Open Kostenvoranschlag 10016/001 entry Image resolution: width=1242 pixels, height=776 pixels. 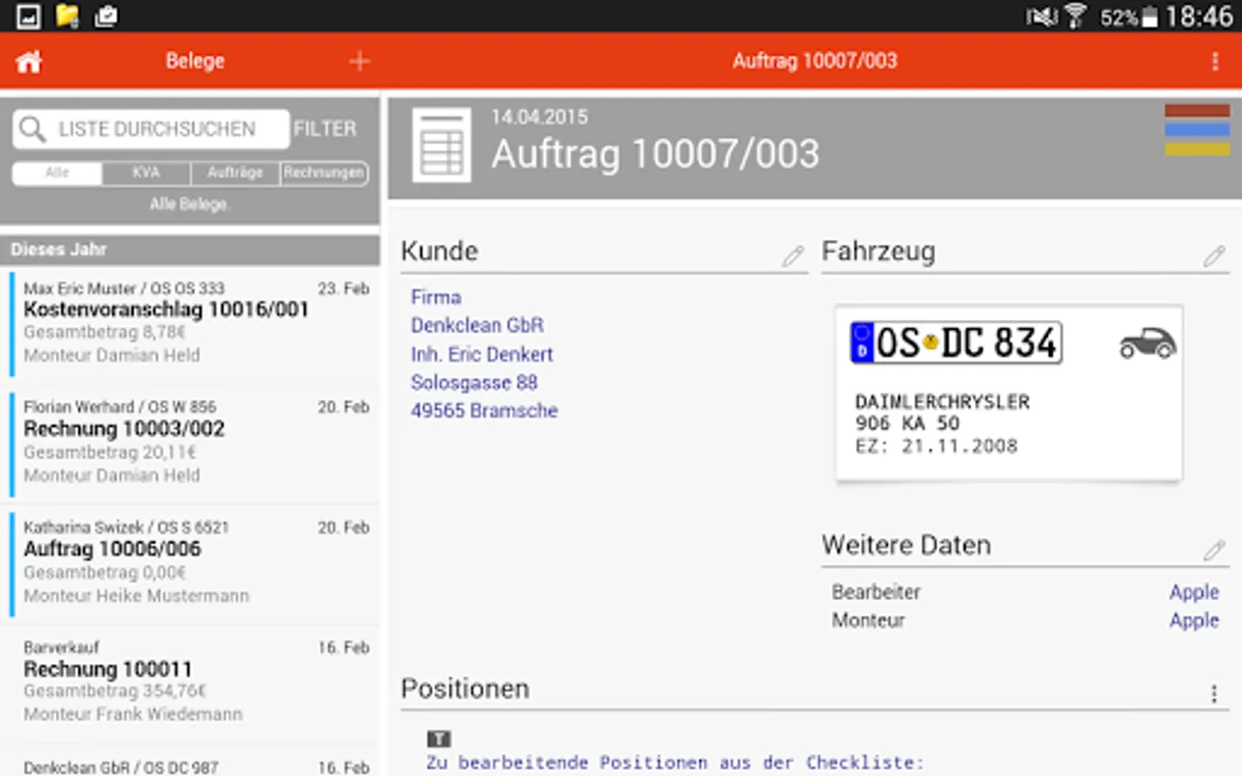[190, 322]
